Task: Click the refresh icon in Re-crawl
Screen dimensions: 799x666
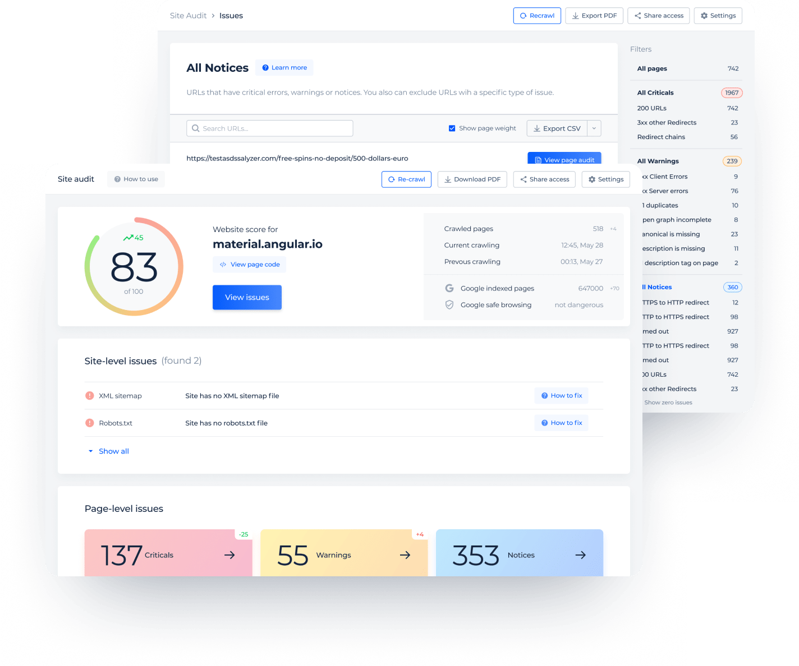Action: tap(392, 179)
